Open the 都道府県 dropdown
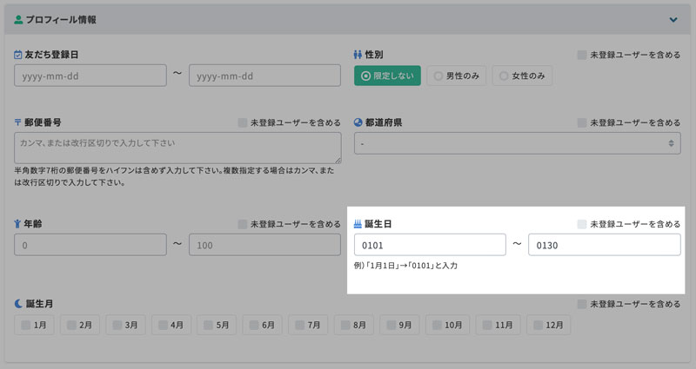 517,143
